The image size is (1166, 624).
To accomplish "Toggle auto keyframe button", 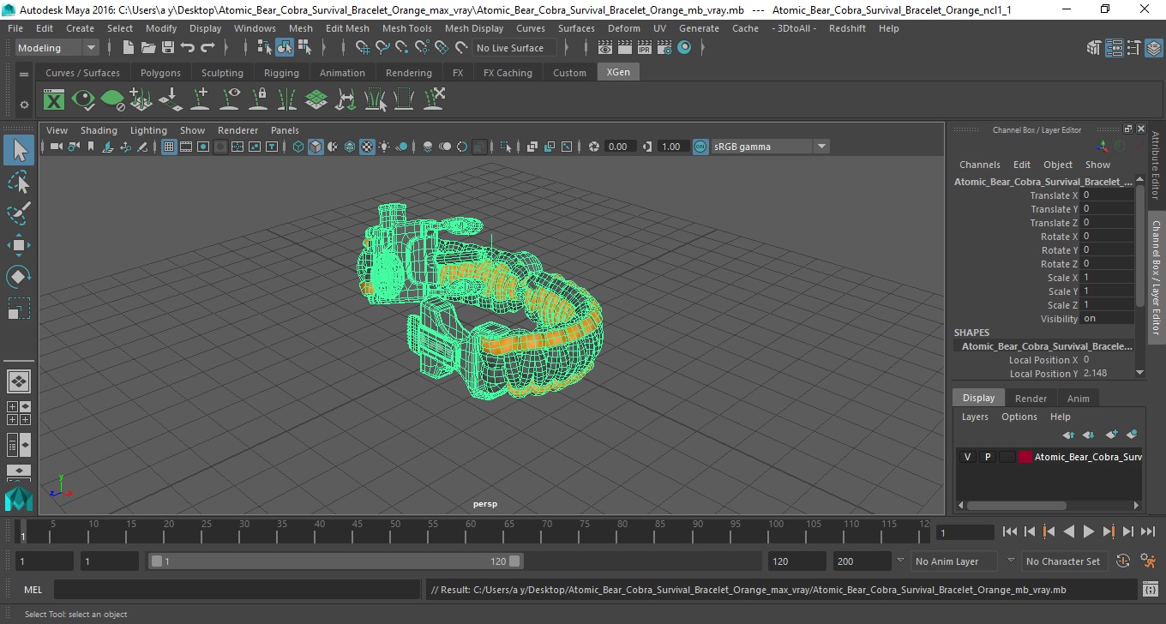I will click(1124, 561).
